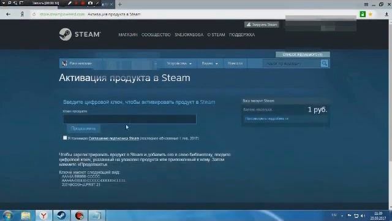Reload the page with the refresh icon
This screenshot has width=392, height=221.
(34, 14)
